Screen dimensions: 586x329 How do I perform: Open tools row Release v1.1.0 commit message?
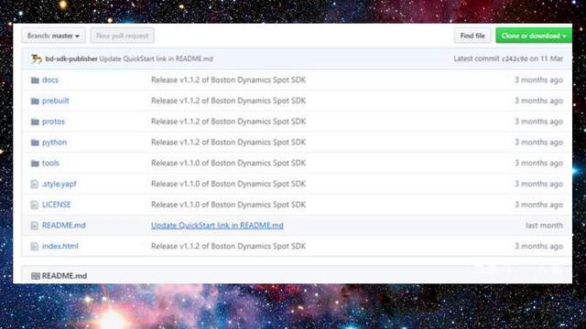click(228, 163)
